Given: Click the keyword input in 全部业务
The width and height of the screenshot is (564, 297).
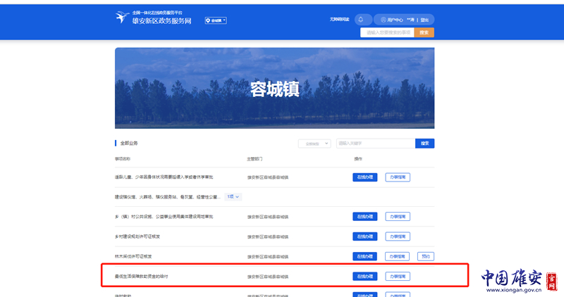Looking at the screenshot, I should (375, 144).
